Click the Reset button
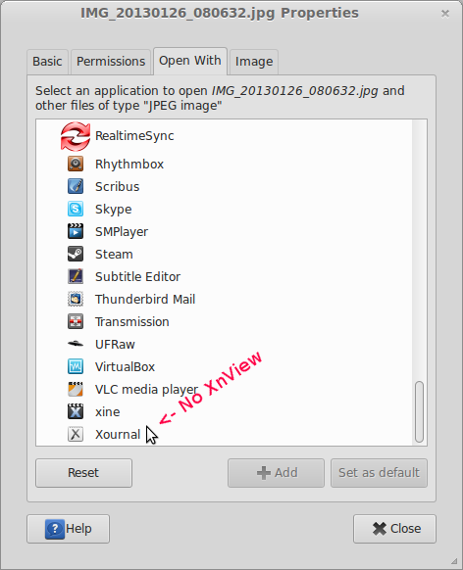 click(x=83, y=473)
